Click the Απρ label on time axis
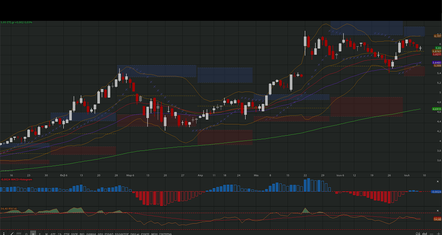 [x=200, y=175]
